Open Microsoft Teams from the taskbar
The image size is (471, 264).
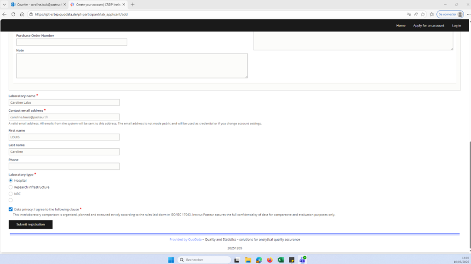pos(303,260)
